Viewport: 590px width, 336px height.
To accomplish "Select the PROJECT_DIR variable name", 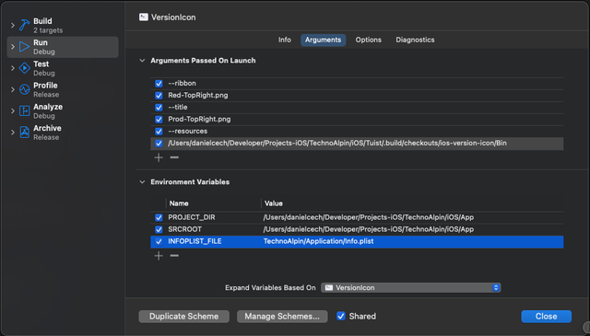I will point(192,217).
